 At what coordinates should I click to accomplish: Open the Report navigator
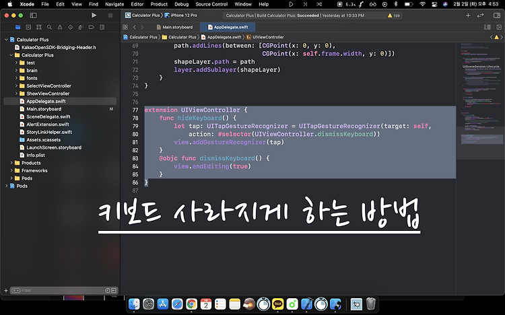(102, 28)
